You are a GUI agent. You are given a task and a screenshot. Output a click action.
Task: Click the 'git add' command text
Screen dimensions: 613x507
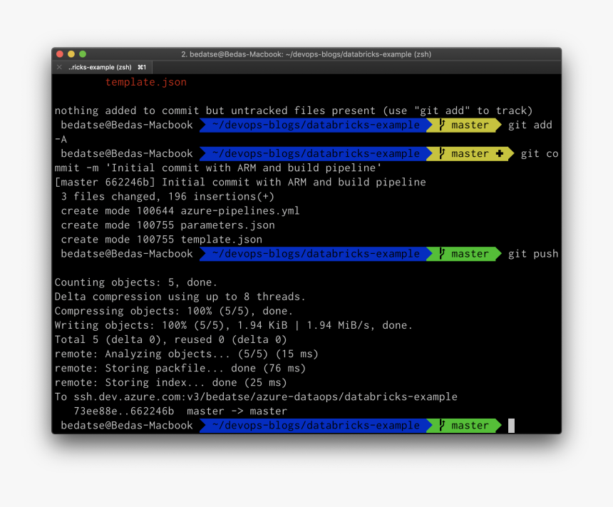point(530,126)
